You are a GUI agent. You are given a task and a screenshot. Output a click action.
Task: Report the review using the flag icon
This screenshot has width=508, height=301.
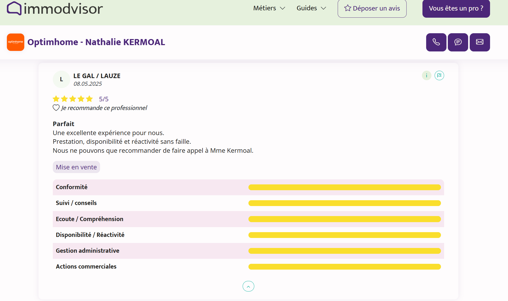pos(439,75)
